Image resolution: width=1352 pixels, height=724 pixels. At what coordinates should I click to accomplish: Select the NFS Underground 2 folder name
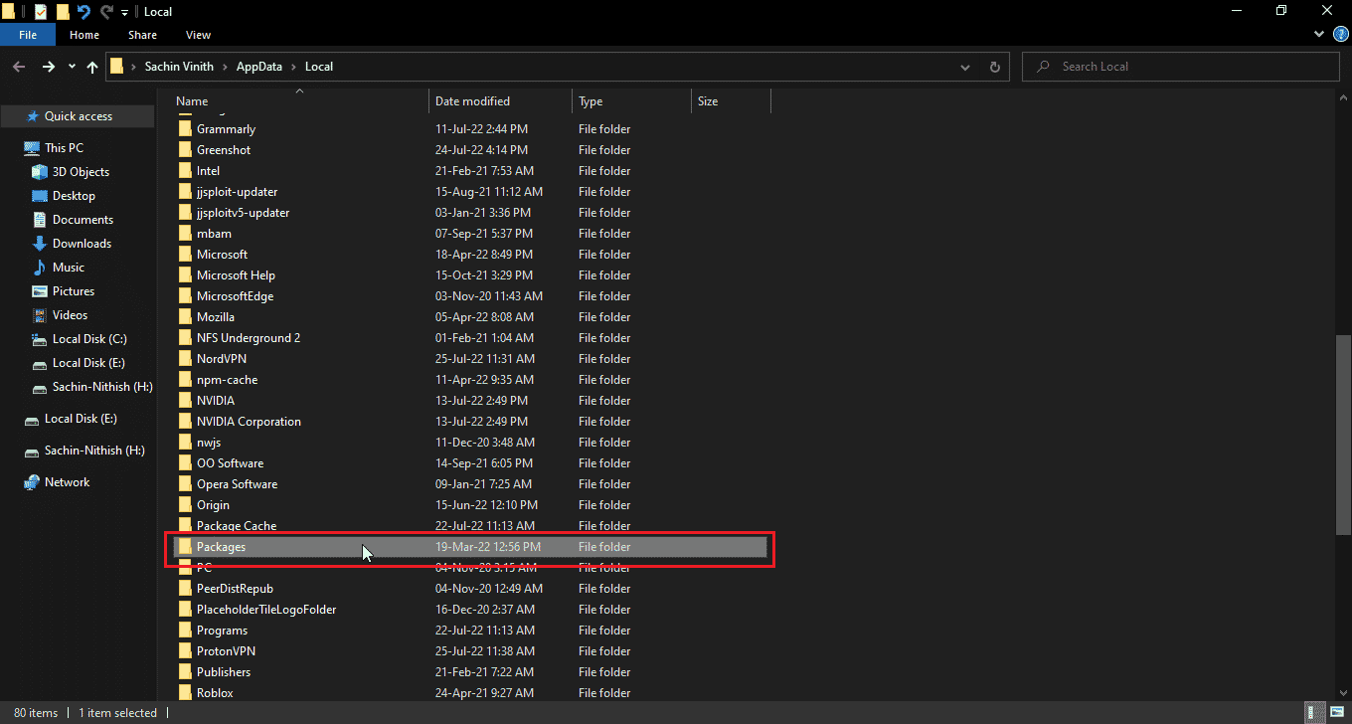pyautogui.click(x=249, y=338)
